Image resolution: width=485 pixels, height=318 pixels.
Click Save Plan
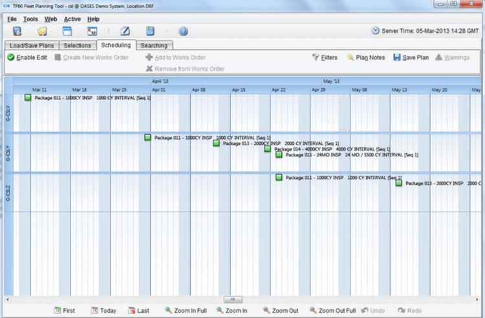pyautogui.click(x=411, y=58)
